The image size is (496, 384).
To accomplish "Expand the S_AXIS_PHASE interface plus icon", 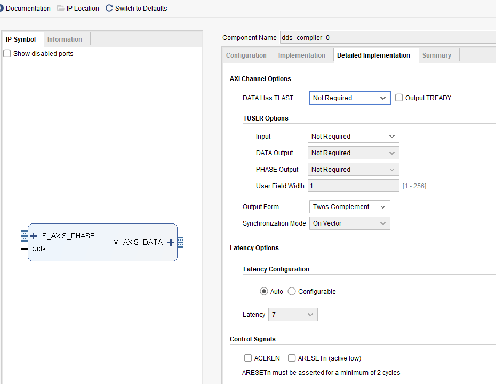I will click(33, 235).
